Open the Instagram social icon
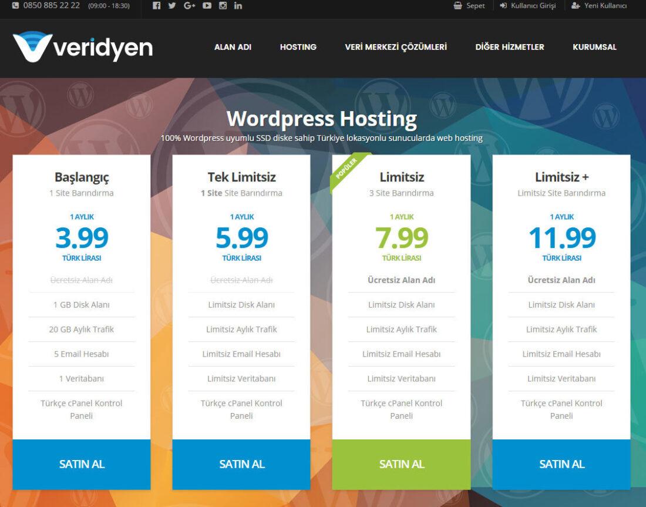 coord(223,6)
